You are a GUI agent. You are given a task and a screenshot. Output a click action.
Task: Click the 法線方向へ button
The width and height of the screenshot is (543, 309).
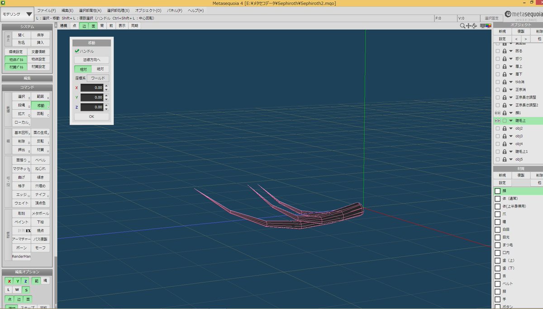[91, 60]
